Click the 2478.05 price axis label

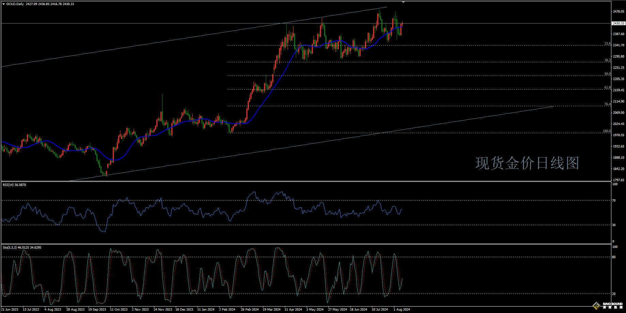[619, 12]
